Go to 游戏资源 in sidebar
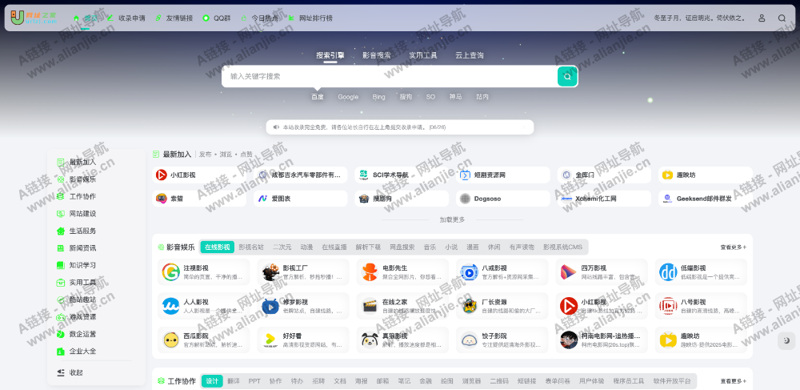800x390 pixels. point(76,317)
